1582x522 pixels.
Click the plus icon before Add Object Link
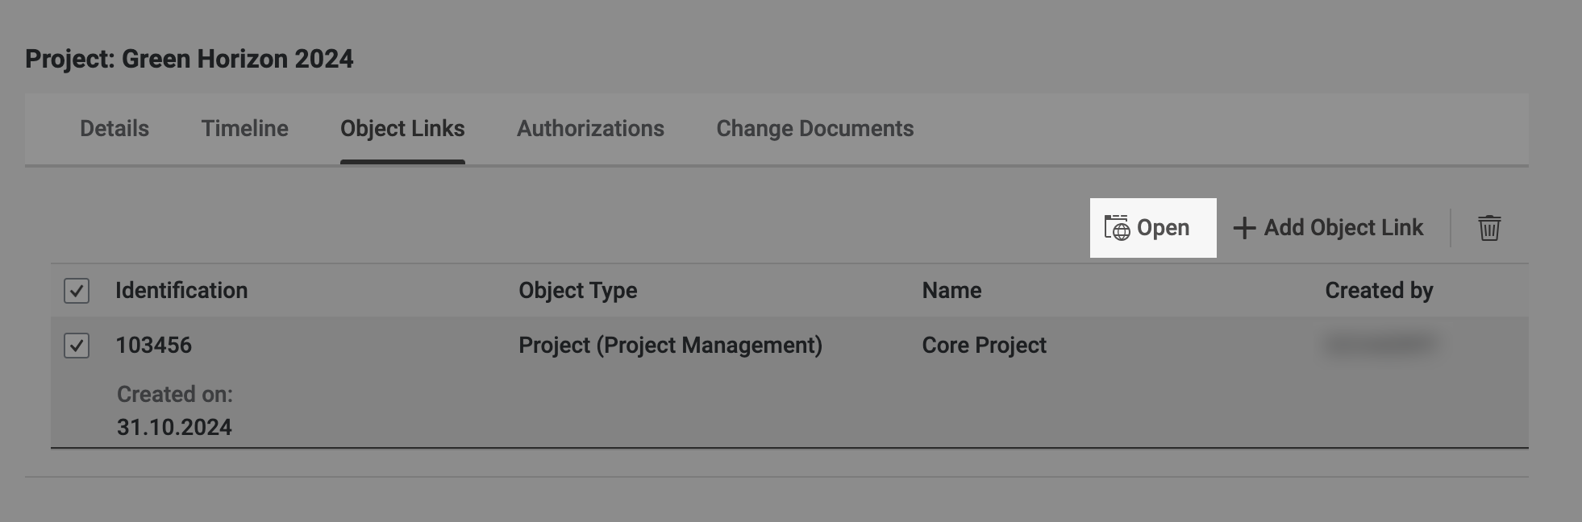(1244, 228)
